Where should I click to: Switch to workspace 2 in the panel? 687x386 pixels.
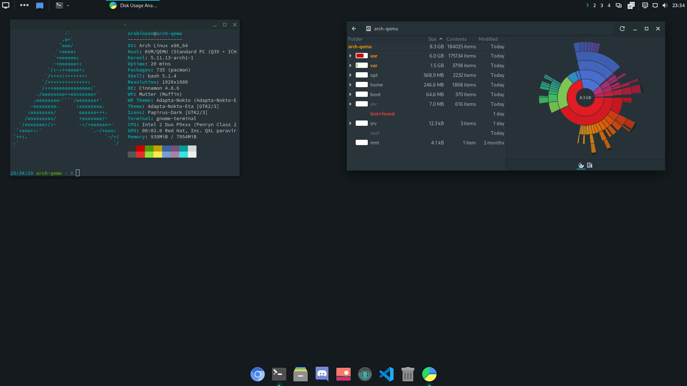pos(594,5)
